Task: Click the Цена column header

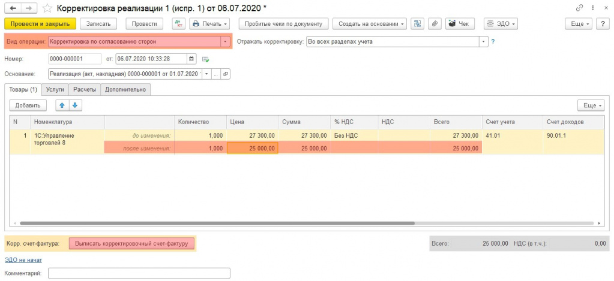Action: [x=253, y=122]
